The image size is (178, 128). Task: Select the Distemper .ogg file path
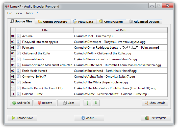(110, 42)
